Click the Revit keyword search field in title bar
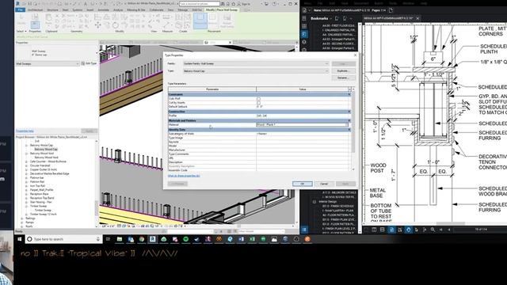Viewport: 507px width, 285px height. (200, 4)
